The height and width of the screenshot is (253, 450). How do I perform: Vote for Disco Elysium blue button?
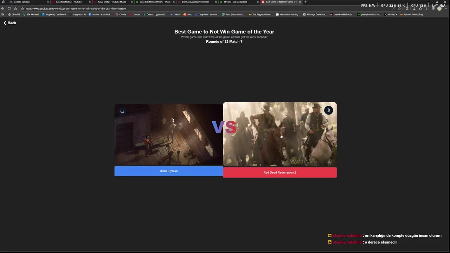click(x=168, y=171)
